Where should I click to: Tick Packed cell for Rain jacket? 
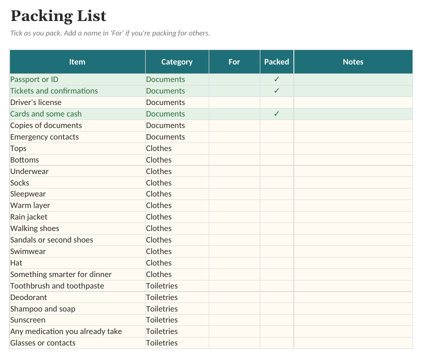coord(277,217)
